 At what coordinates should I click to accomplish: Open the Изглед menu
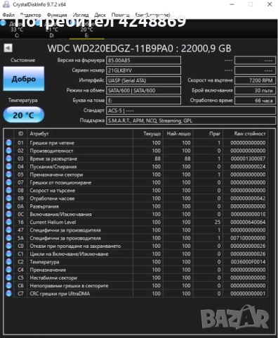pos(81,15)
